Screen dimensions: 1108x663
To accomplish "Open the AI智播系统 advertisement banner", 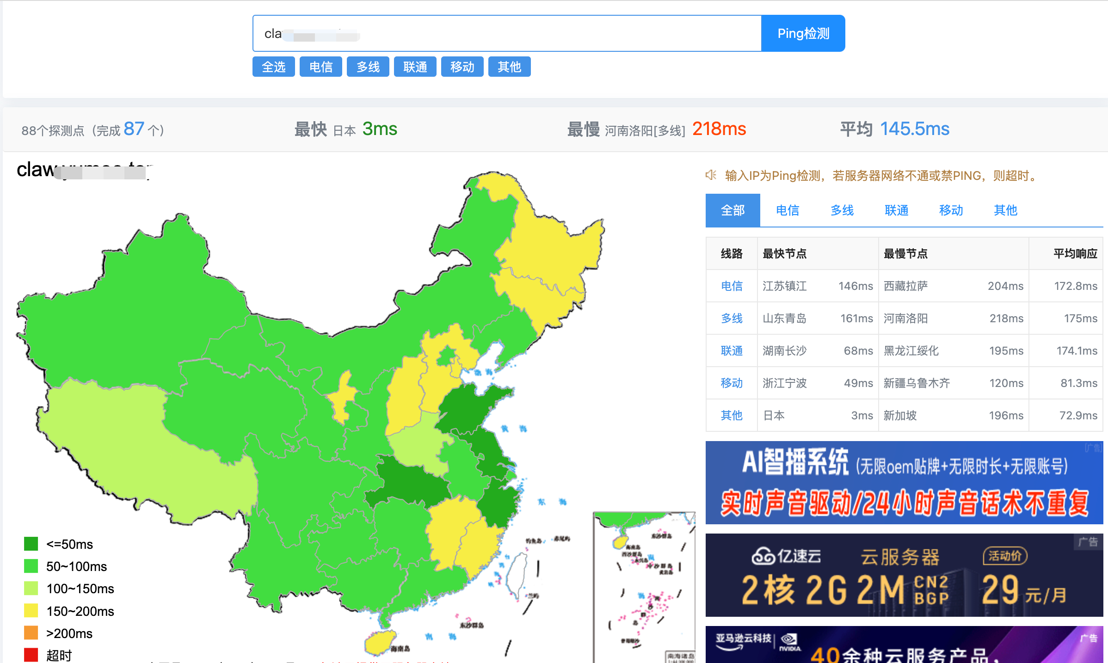I will coord(904,483).
